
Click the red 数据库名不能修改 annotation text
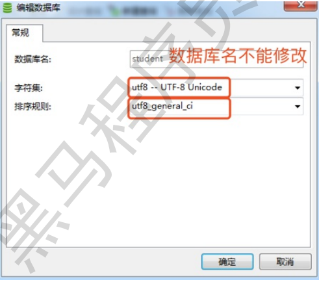pos(238,56)
